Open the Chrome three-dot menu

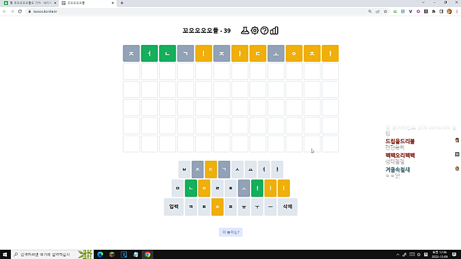(457, 12)
